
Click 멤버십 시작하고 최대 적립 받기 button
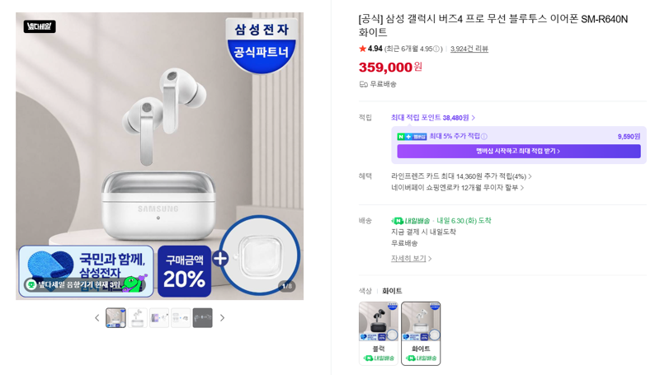click(x=519, y=151)
